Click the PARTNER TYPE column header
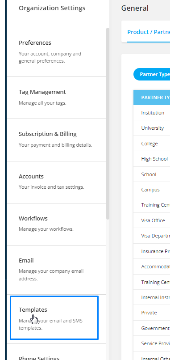Image resolution: width=187 pixels, height=360 pixels. 152,97
